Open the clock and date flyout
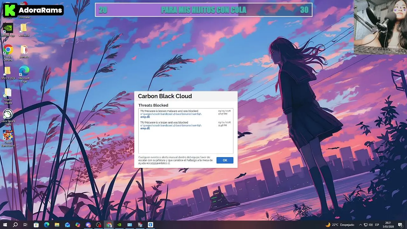 [x=388, y=225]
